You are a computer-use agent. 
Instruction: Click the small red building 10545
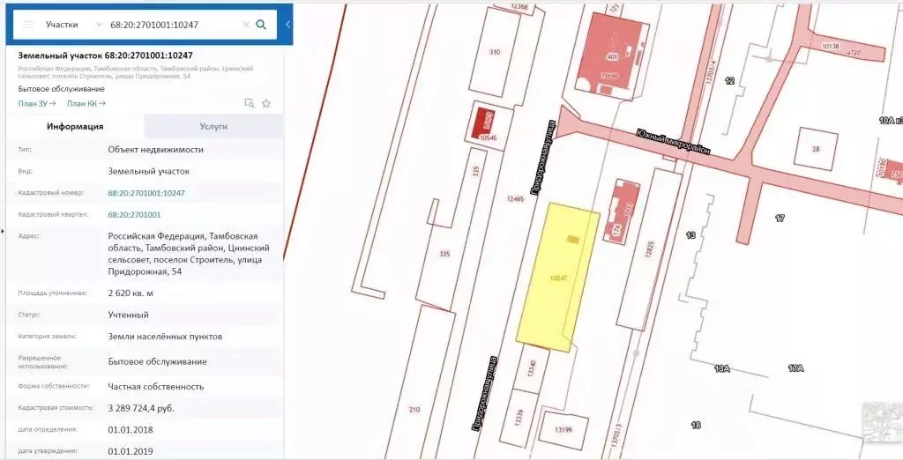484,123
